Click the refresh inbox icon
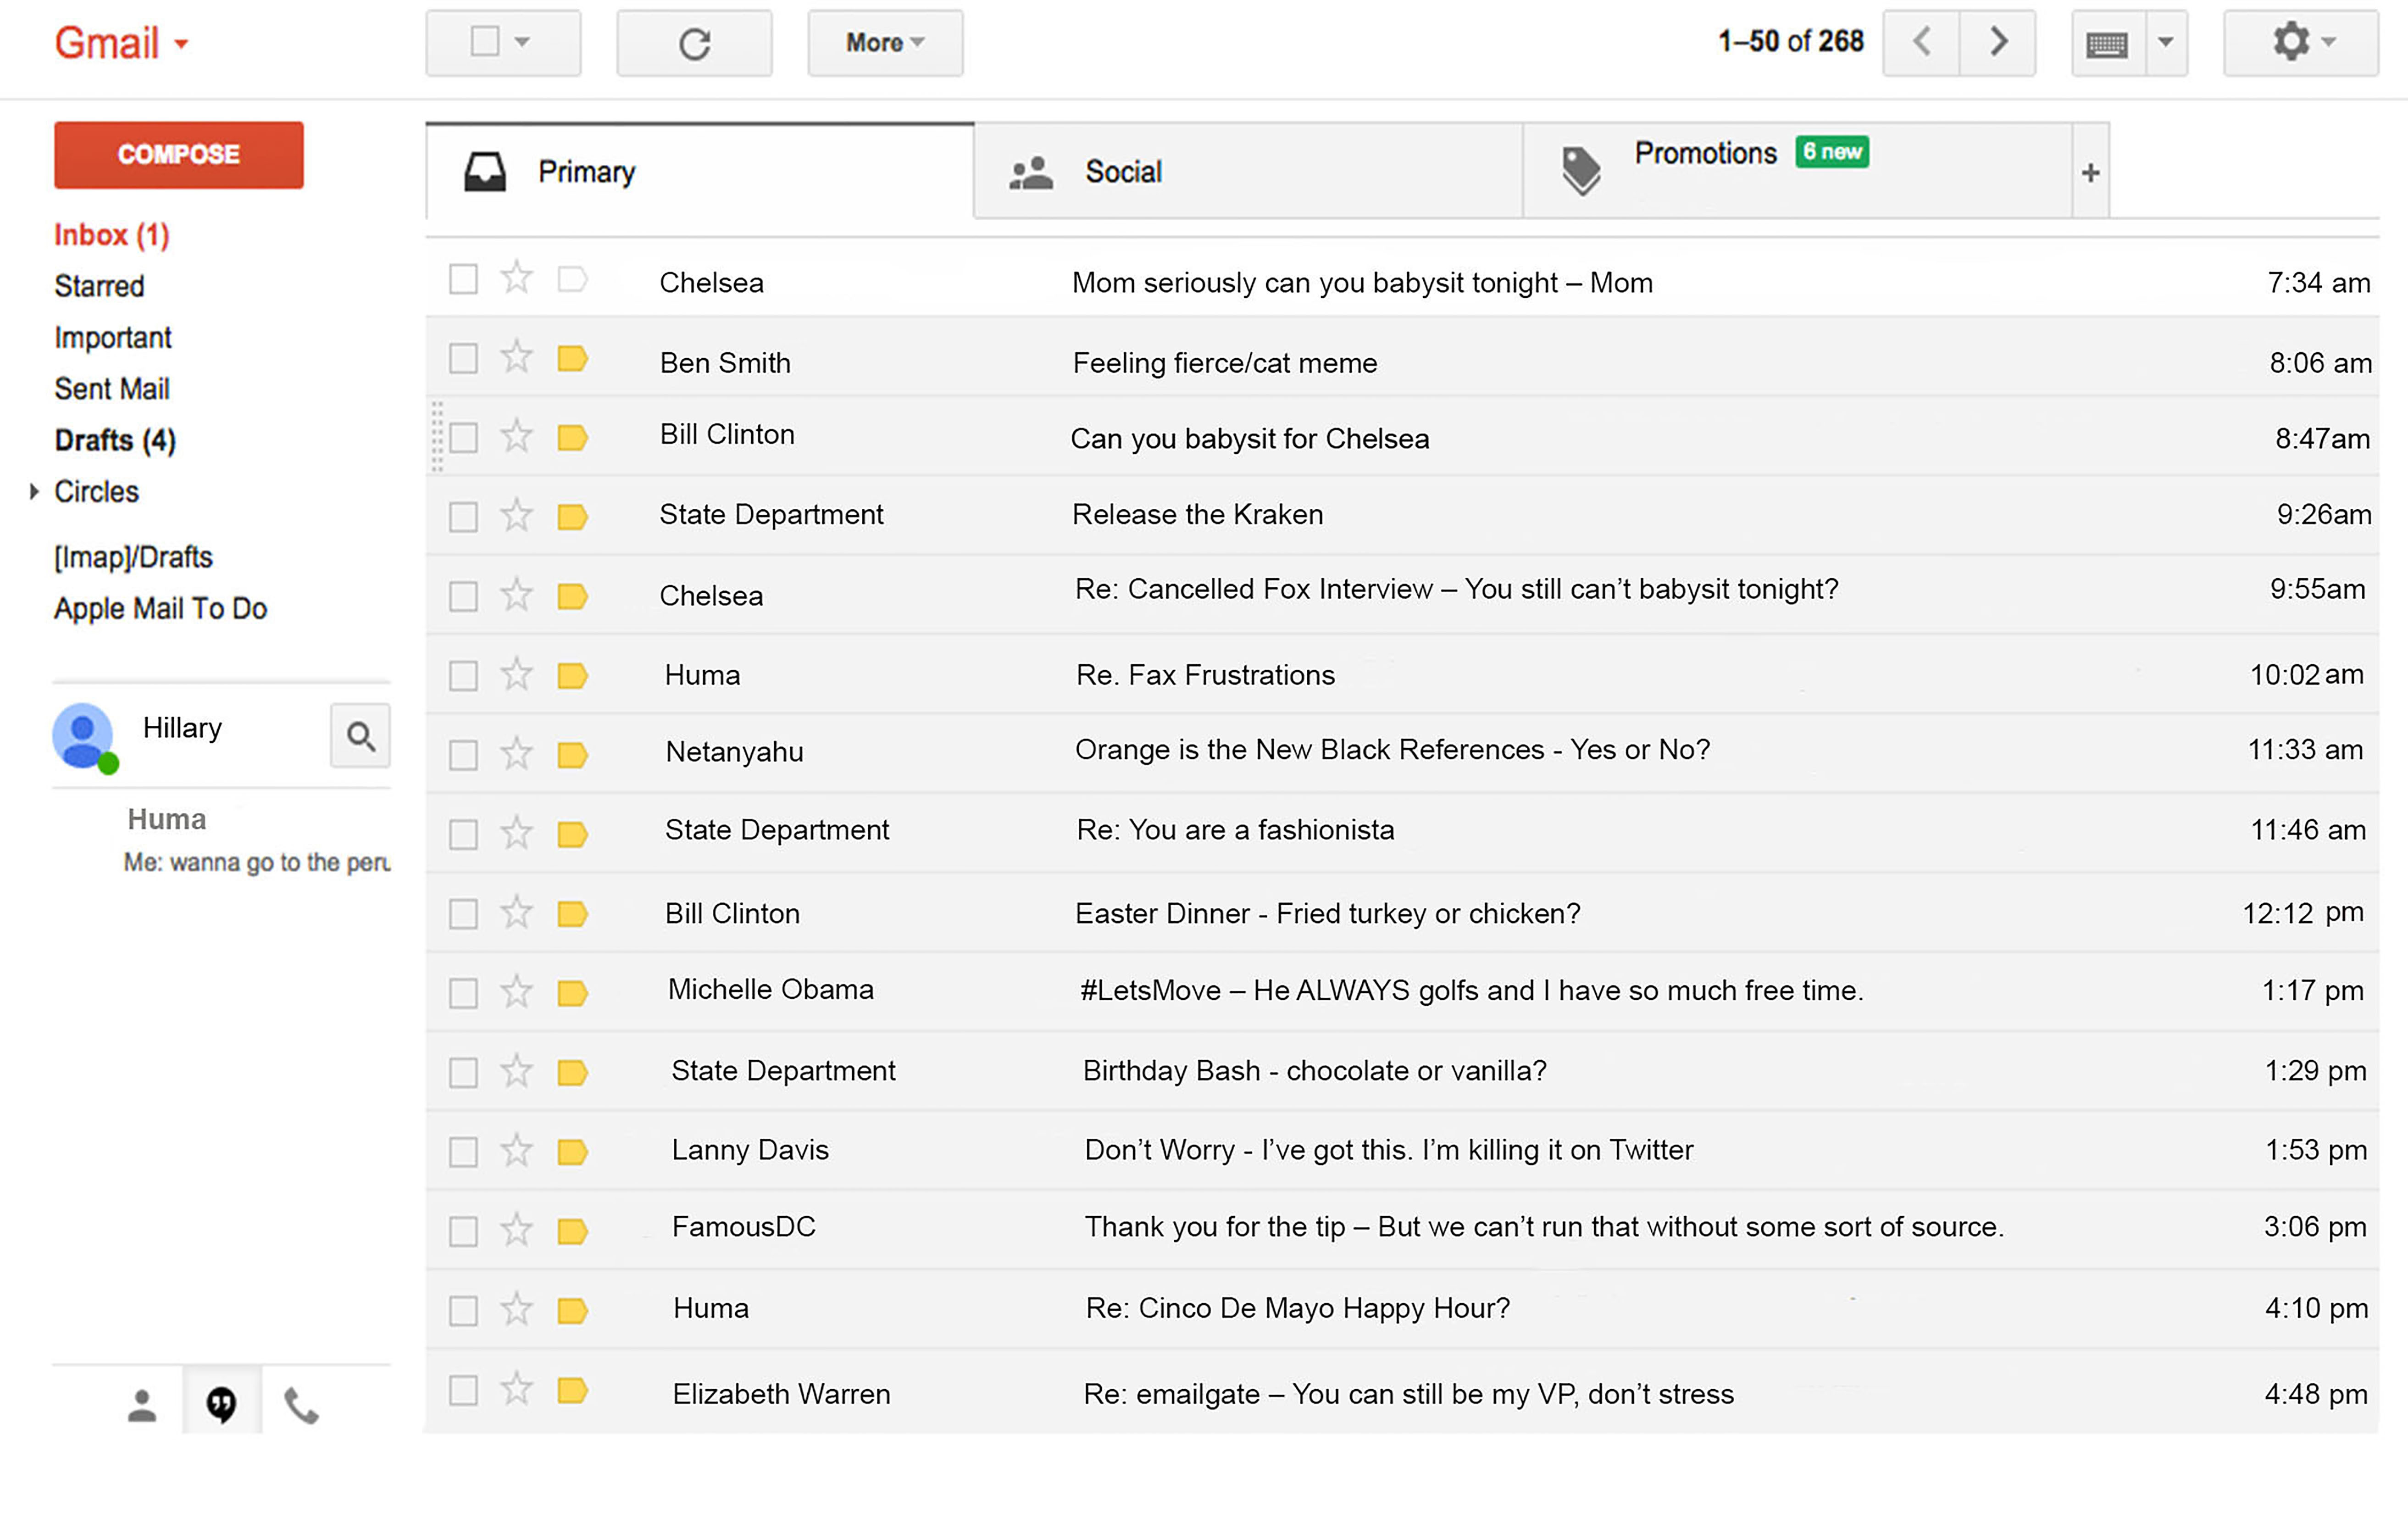This screenshot has width=2408, height=1514. (694, 43)
